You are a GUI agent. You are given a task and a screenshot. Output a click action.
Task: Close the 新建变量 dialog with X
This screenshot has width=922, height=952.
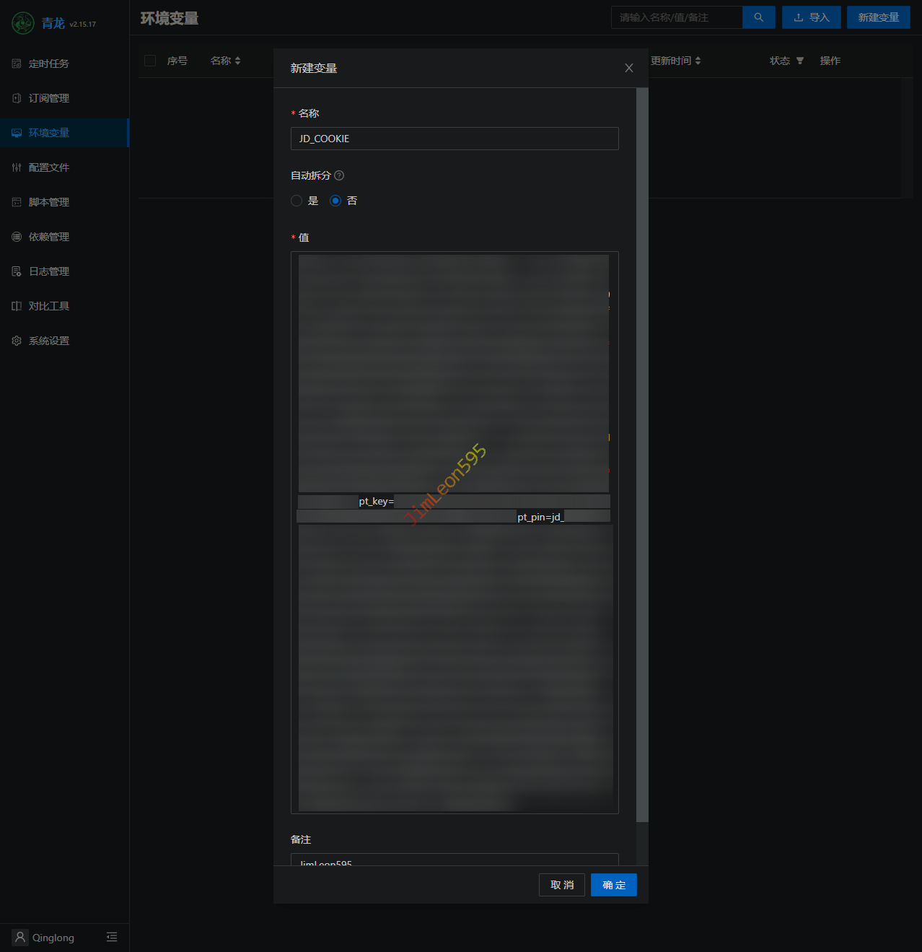[628, 68]
